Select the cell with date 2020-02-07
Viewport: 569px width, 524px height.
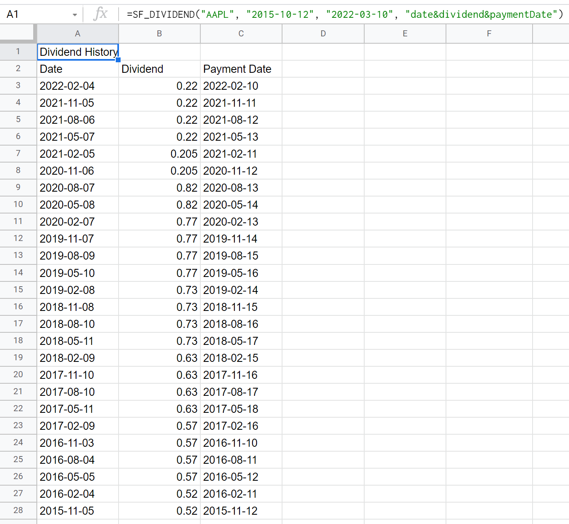pyautogui.click(x=78, y=222)
